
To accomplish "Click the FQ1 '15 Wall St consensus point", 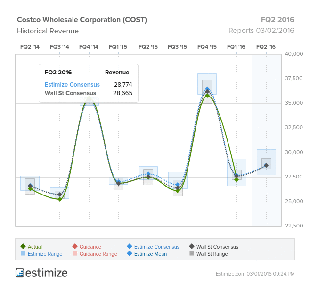I will [x=119, y=183].
